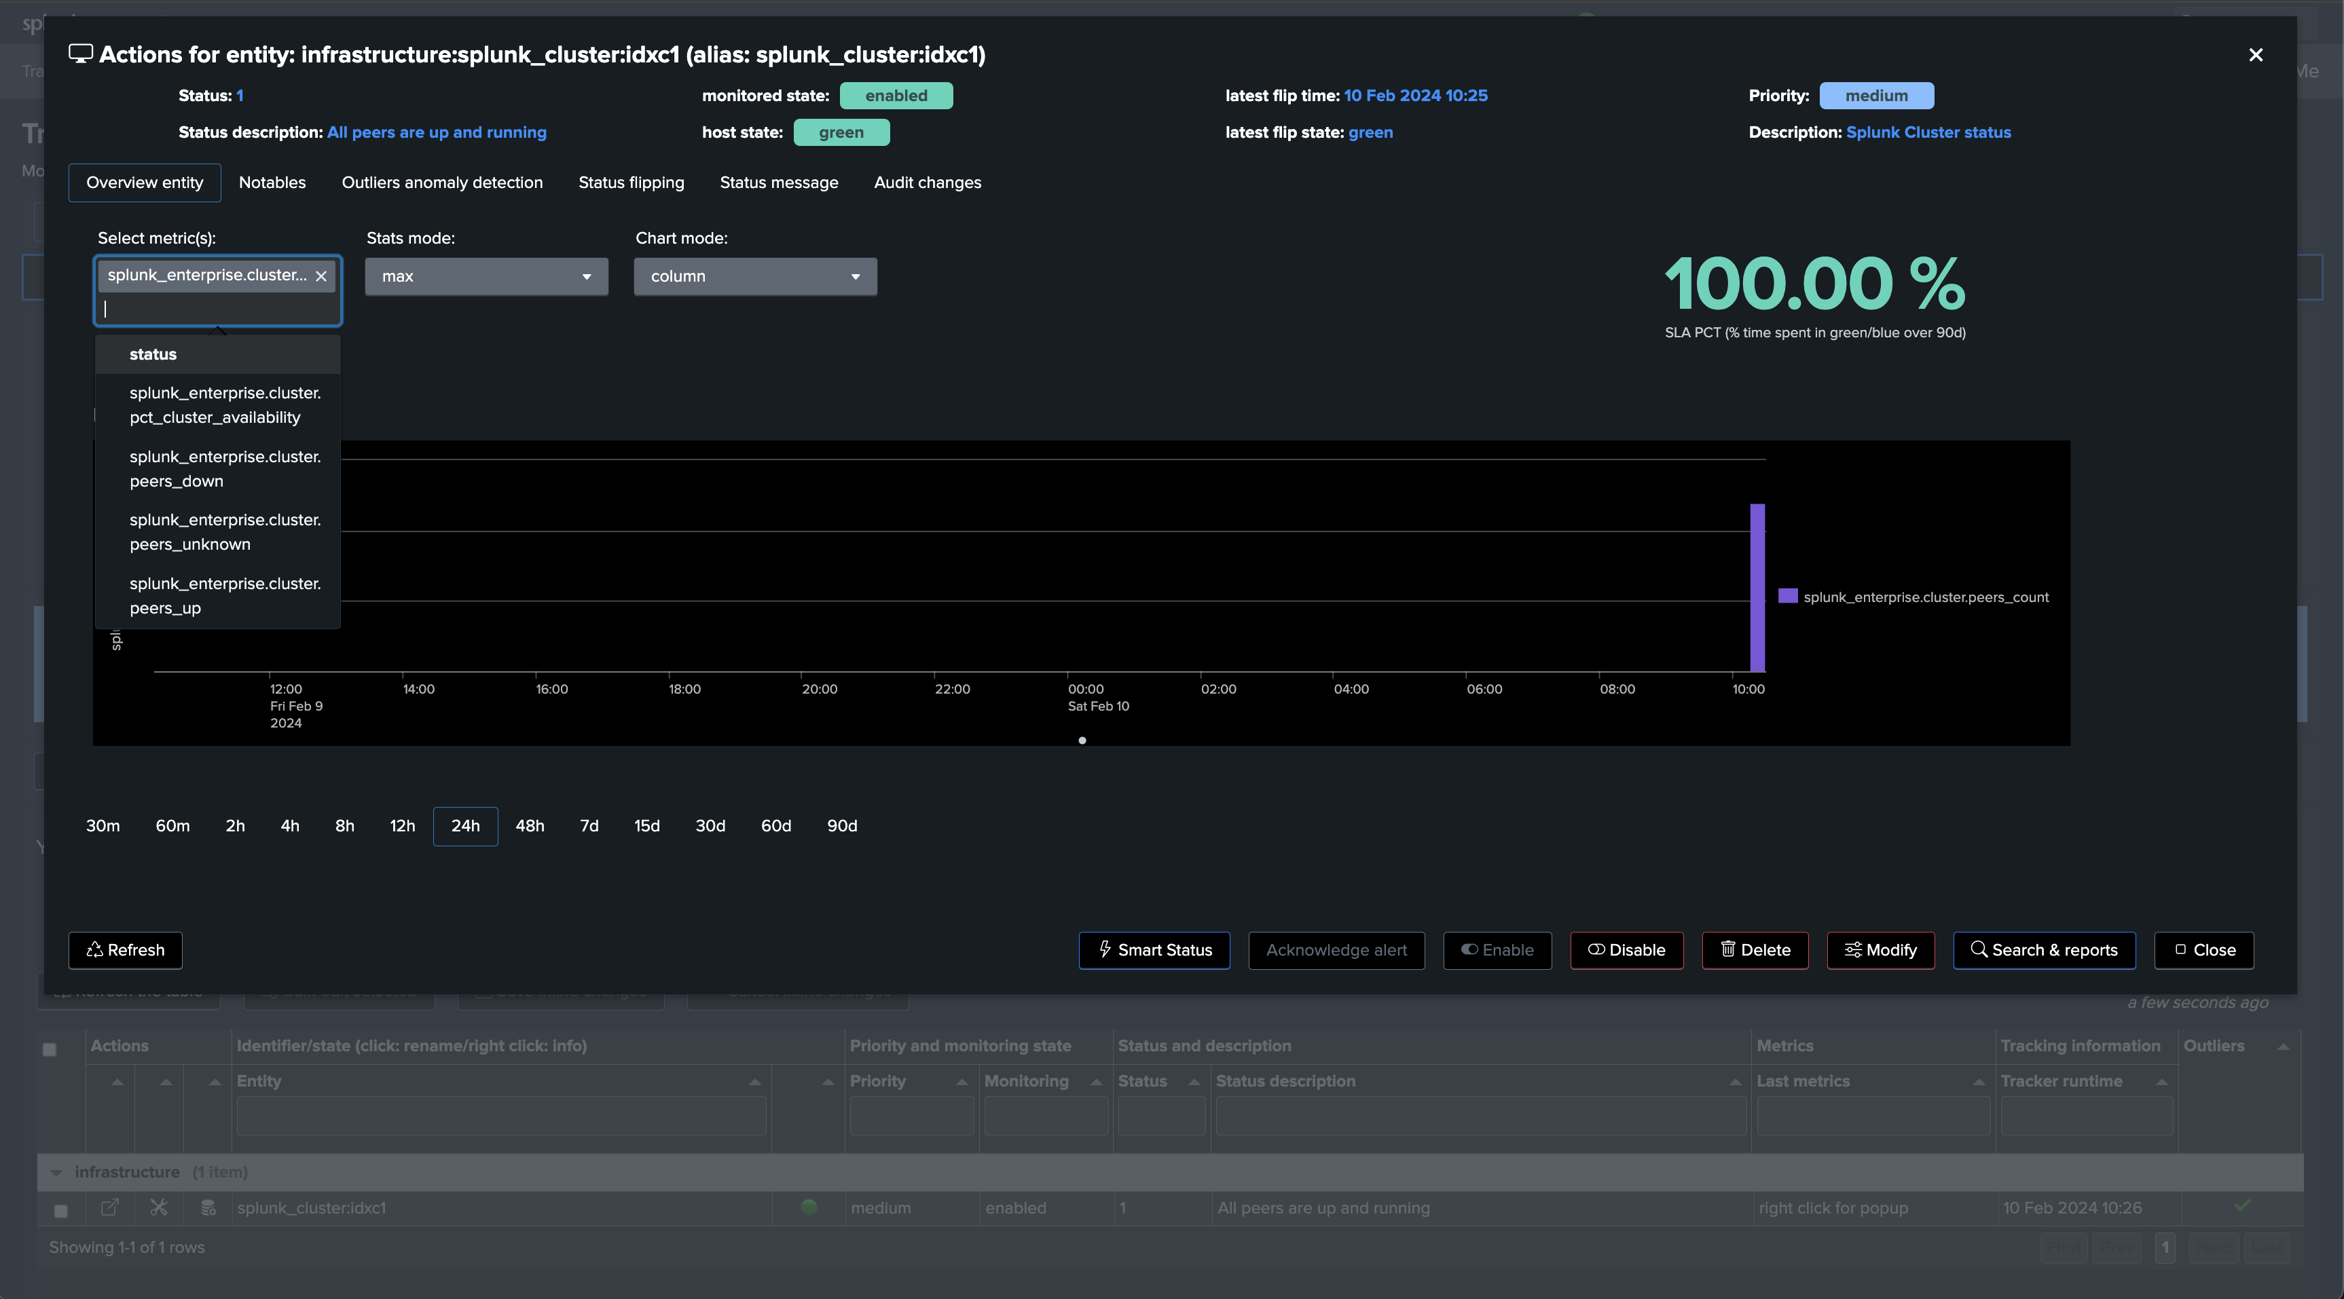Set time range to 90d
2344x1299 pixels.
point(842,826)
